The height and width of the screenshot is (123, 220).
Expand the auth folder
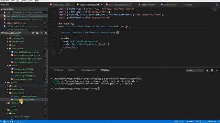click(14, 86)
